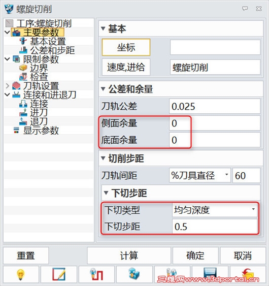269x286 pixels.
Task: Collapse the 主要参数 tree node chevron
Action: [x=7, y=33]
